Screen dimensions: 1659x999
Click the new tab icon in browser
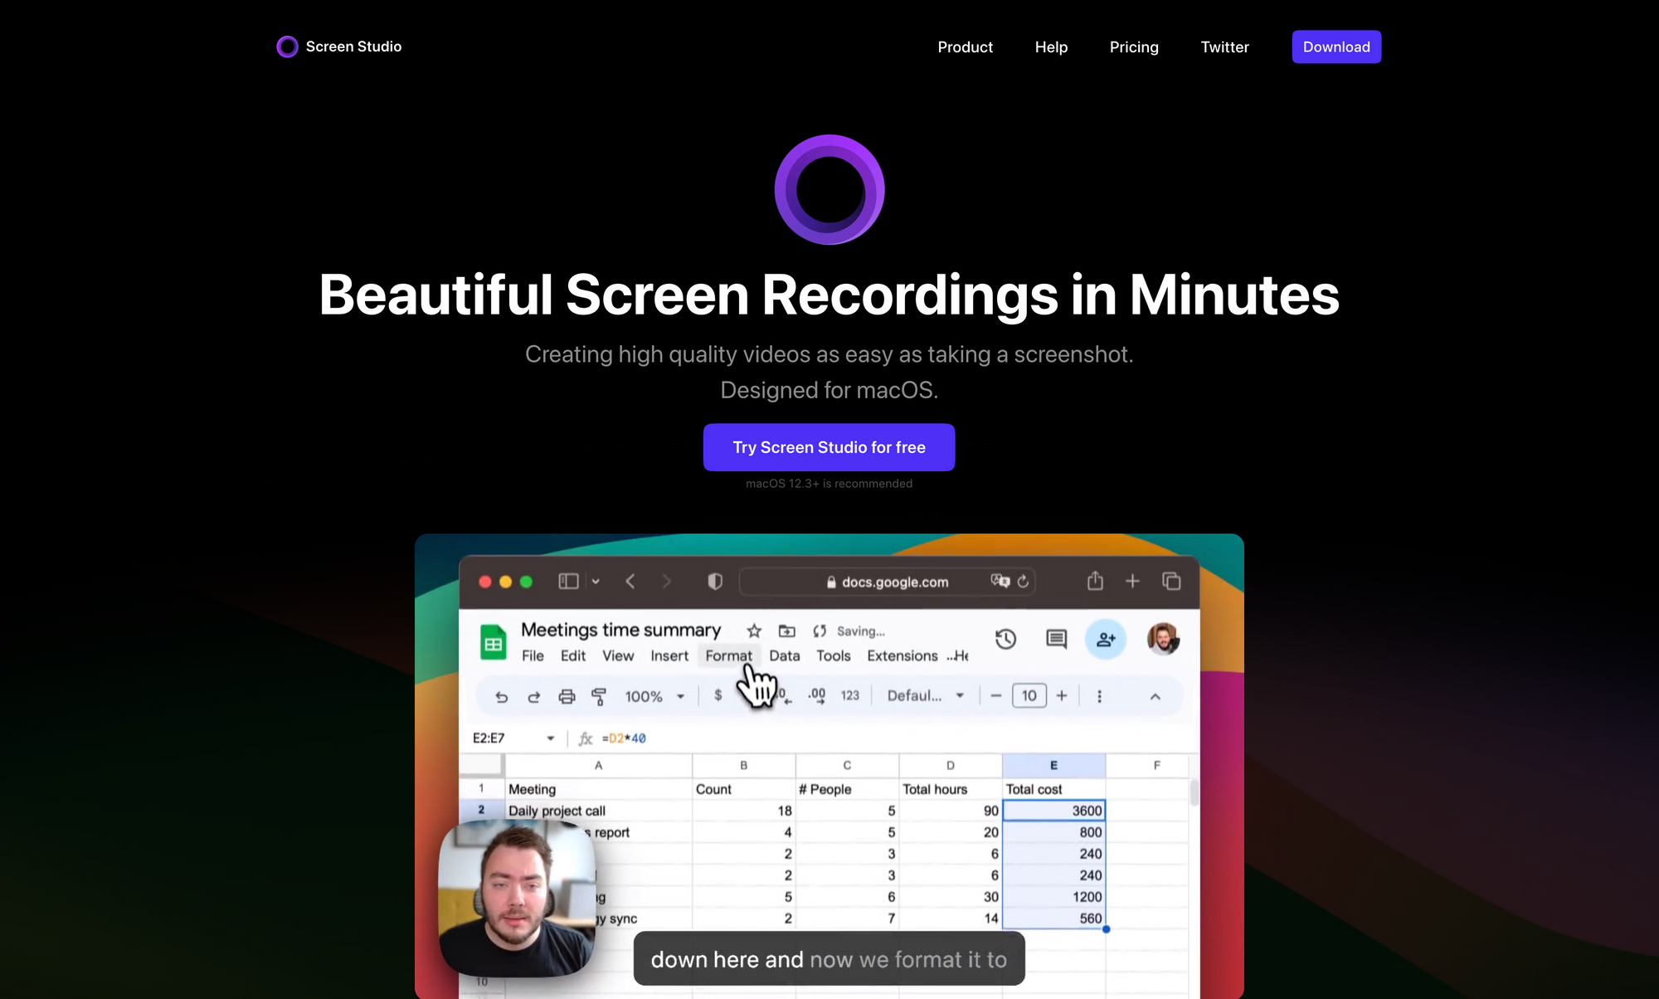[1131, 581]
